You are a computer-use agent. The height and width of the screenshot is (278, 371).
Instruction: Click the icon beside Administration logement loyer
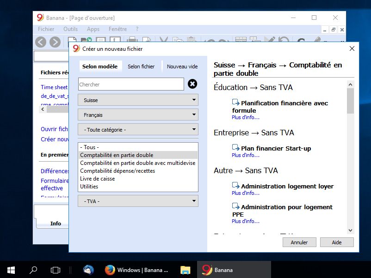(235, 186)
